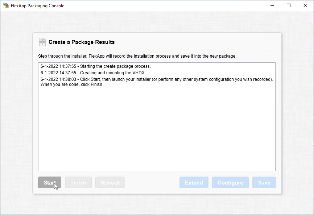Click the FlexApp icon in title bar
This screenshot has height=215, width=314.
click(6, 5)
